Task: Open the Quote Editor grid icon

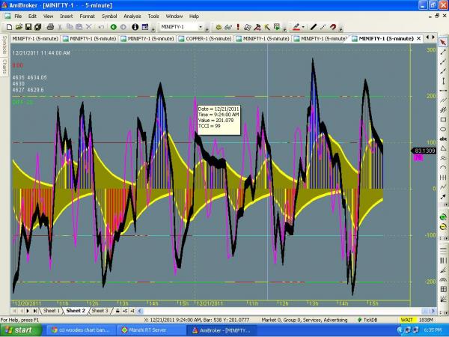Action: coord(145,27)
